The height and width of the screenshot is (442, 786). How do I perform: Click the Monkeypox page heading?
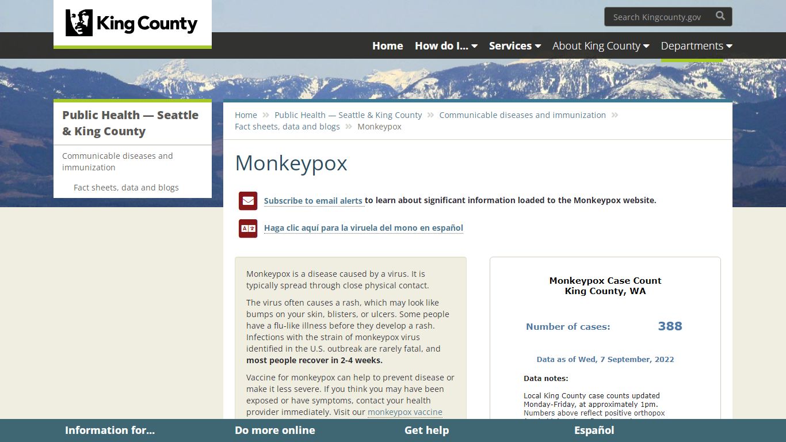pos(291,163)
